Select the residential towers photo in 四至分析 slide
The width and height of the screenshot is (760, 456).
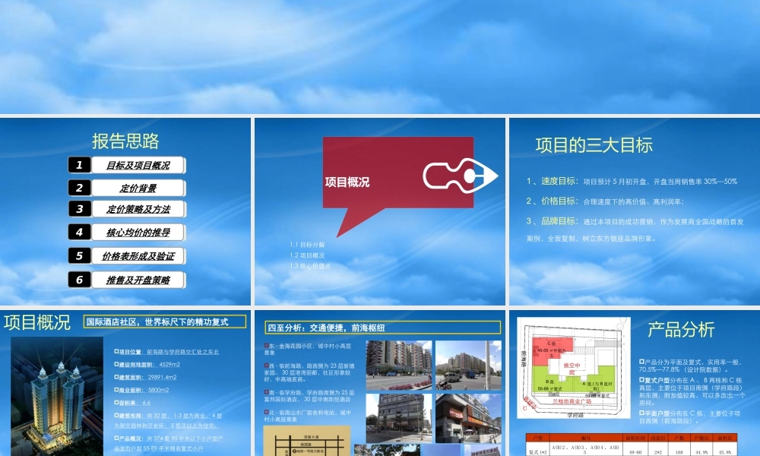(399, 366)
